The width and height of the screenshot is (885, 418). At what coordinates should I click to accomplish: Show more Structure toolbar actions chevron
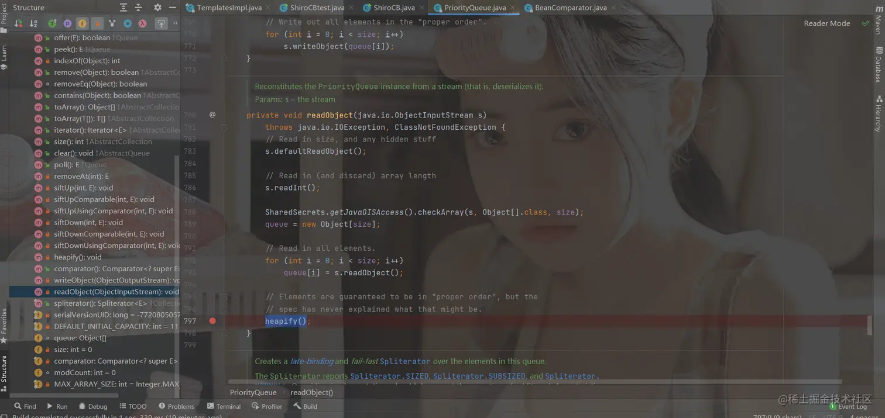pyautogui.click(x=175, y=23)
